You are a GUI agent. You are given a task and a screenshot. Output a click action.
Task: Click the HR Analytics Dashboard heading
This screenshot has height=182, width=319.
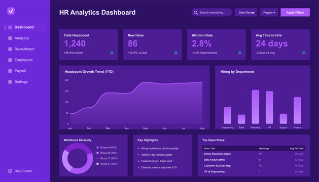97,12
